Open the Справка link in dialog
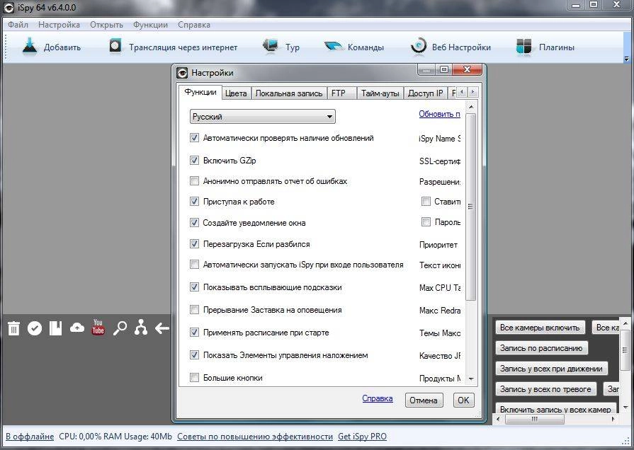 378,398
